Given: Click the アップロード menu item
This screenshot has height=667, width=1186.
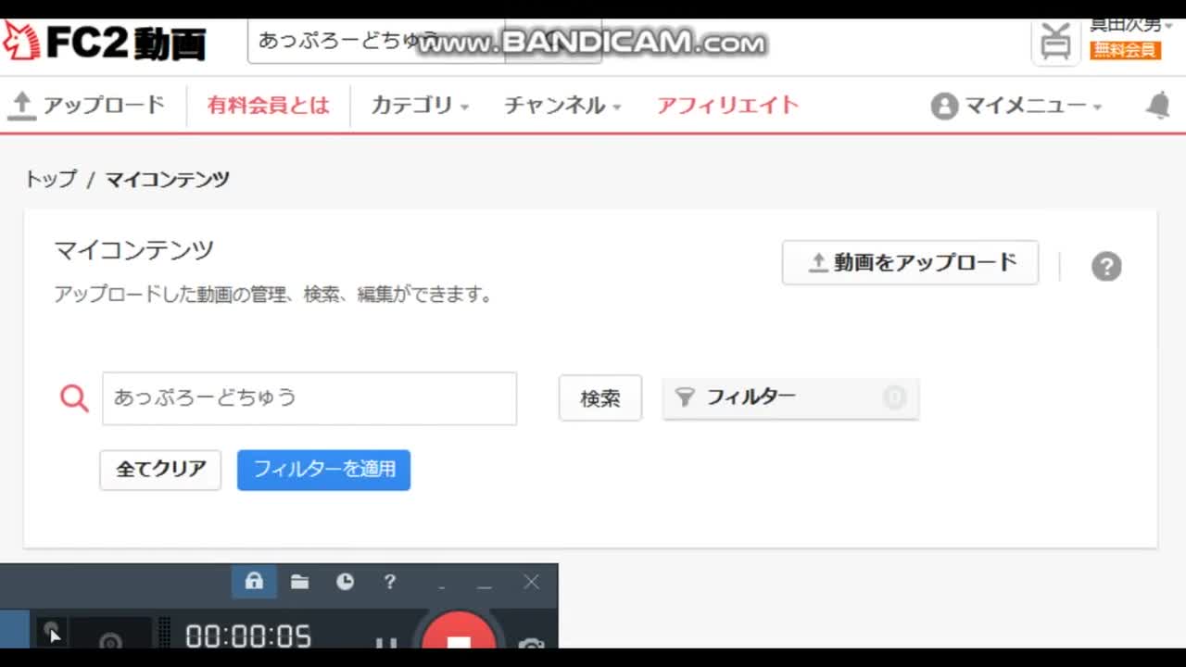Looking at the screenshot, I should coord(103,106).
